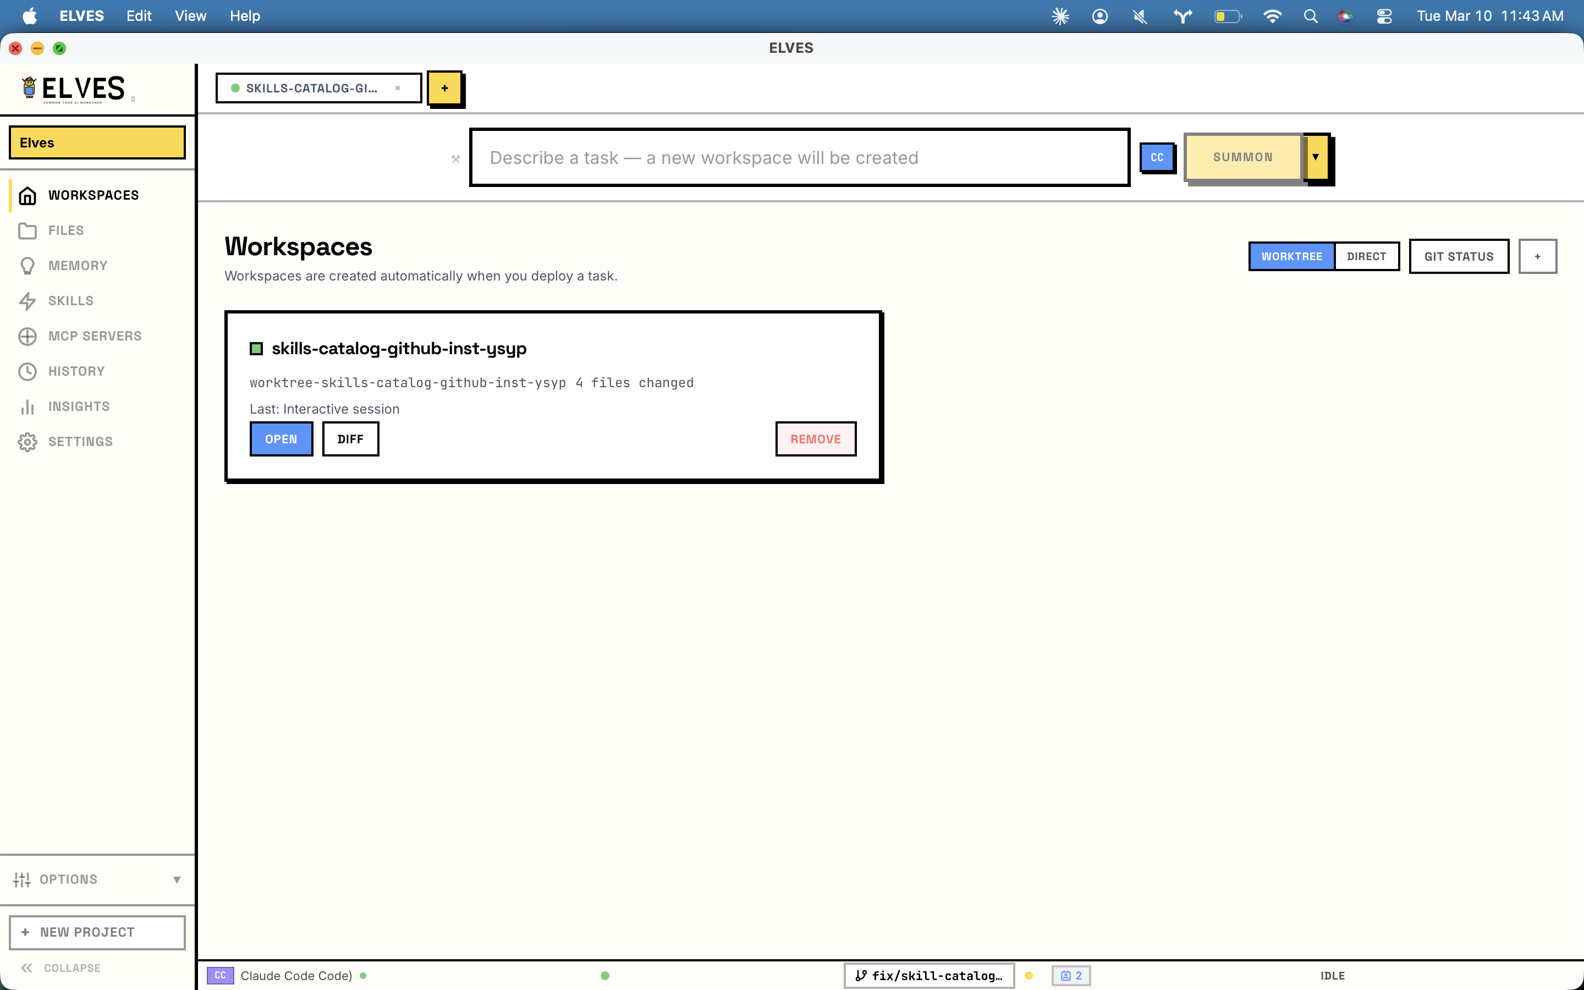Focus the Describe a task input field
The height and width of the screenshot is (990, 1584).
(x=799, y=158)
